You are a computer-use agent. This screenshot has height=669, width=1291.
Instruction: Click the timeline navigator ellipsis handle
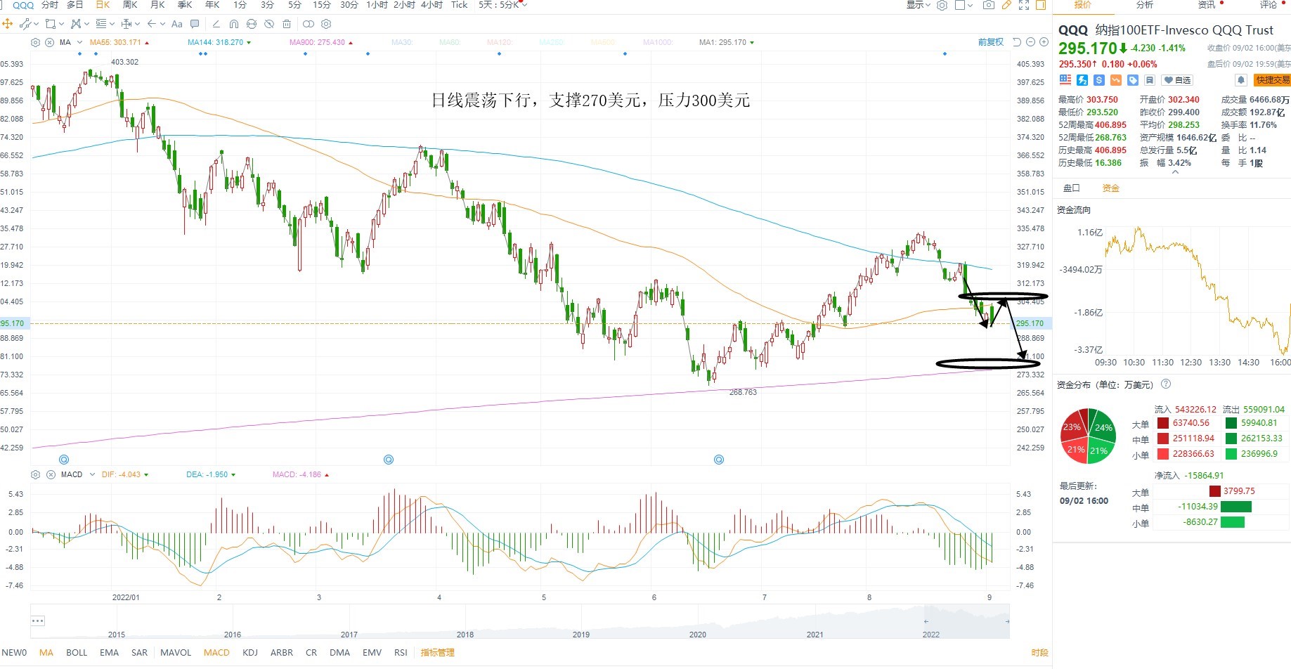[x=38, y=621]
